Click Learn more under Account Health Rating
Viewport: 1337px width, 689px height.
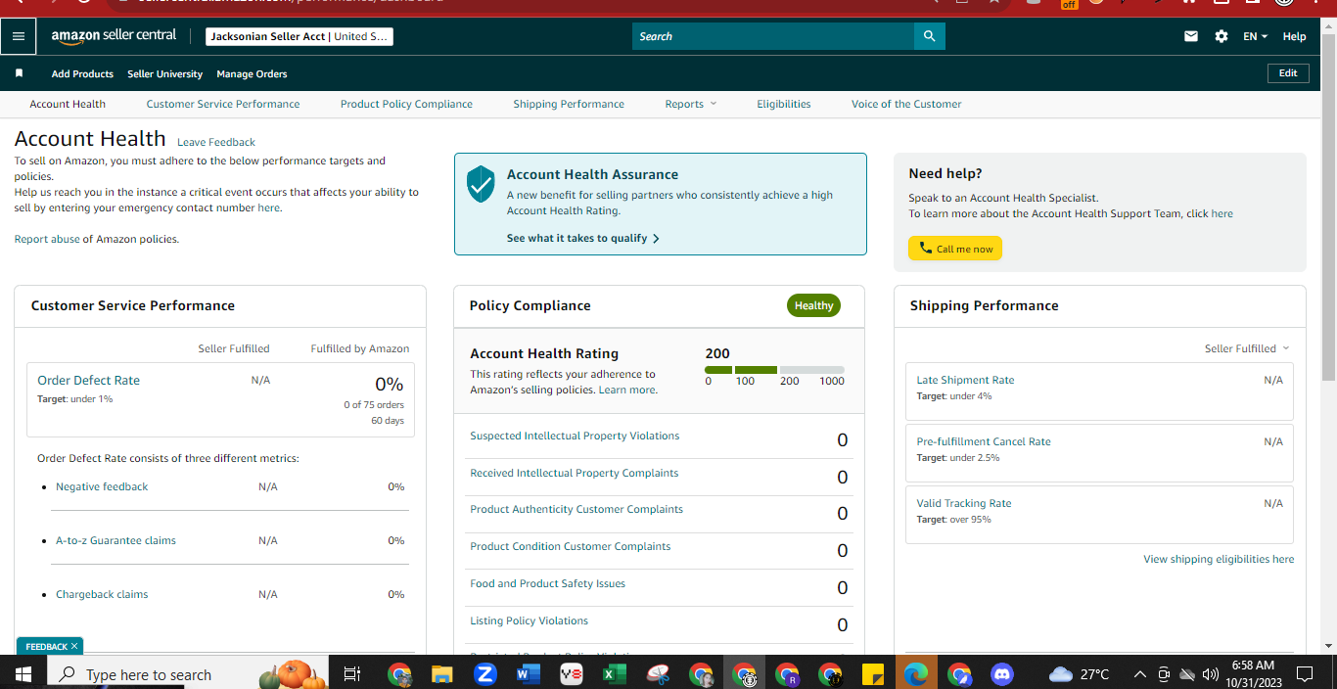[627, 390]
